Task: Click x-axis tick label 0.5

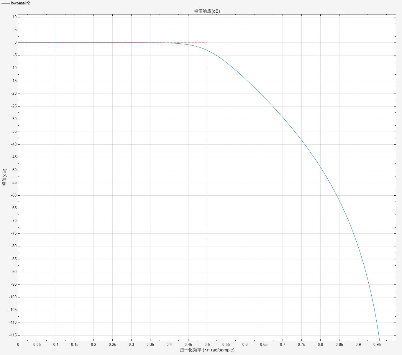Action: (207, 344)
